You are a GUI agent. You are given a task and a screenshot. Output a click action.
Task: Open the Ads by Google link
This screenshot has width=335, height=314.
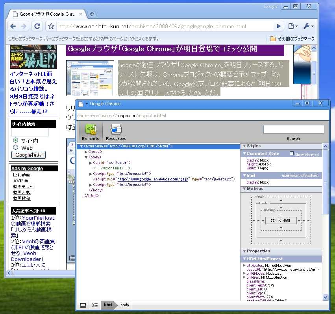pos(27,169)
